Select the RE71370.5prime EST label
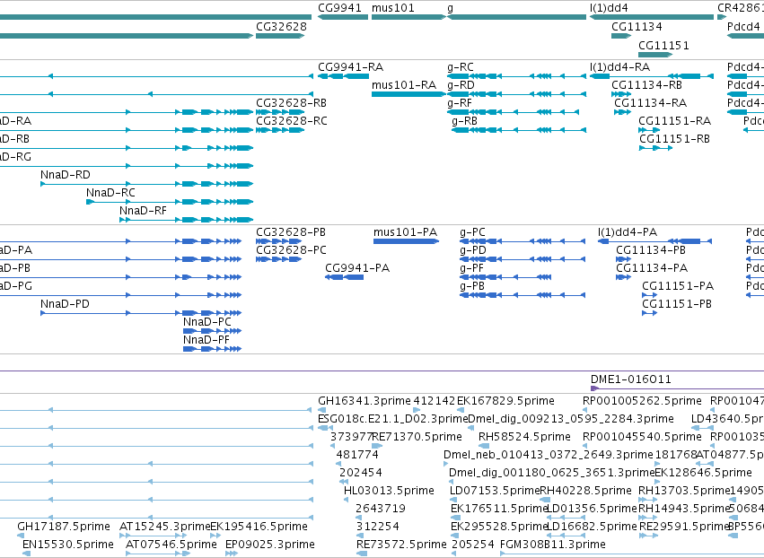Screen dimensions: 764x558 point(417,437)
